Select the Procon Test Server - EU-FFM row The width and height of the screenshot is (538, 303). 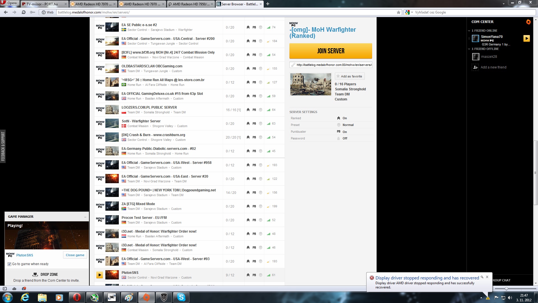click(x=189, y=220)
